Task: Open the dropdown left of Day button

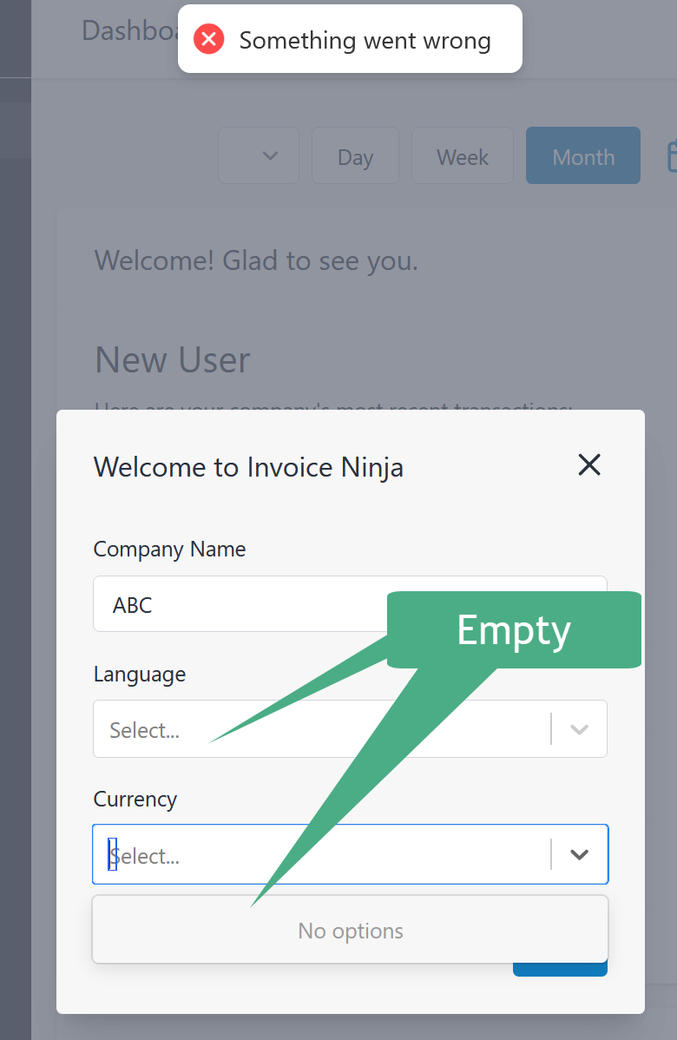Action: [259, 156]
